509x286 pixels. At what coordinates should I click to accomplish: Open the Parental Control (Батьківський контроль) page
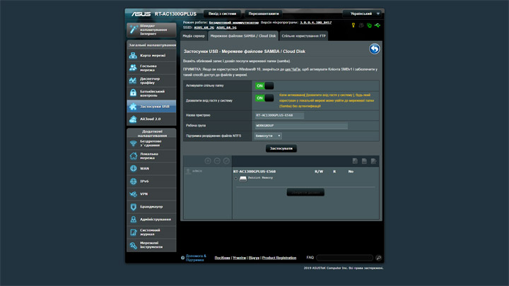(x=151, y=93)
